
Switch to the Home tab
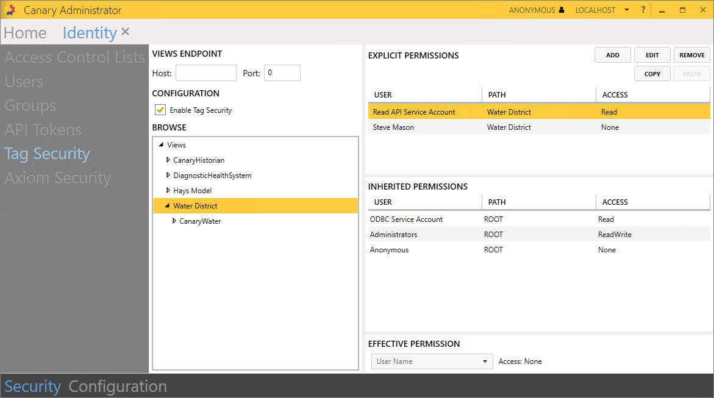click(x=25, y=33)
